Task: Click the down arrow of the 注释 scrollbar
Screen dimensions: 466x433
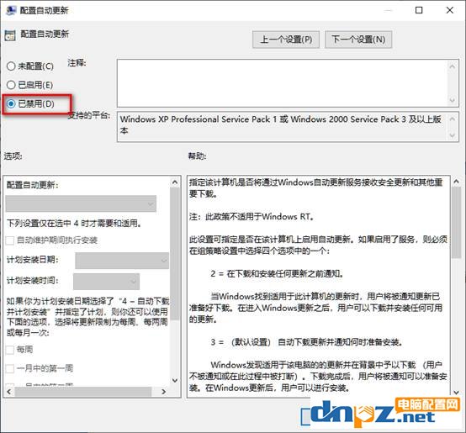Action: [452, 100]
